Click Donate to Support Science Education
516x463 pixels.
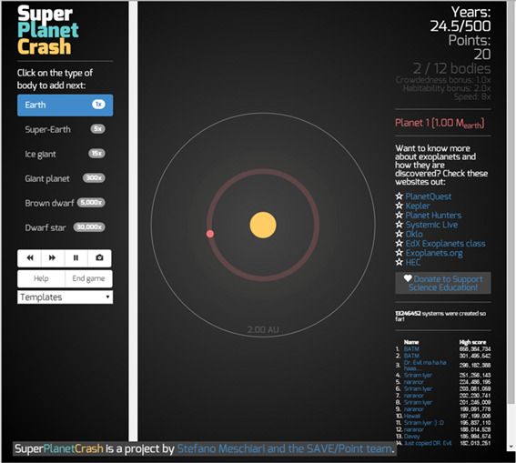point(443,283)
